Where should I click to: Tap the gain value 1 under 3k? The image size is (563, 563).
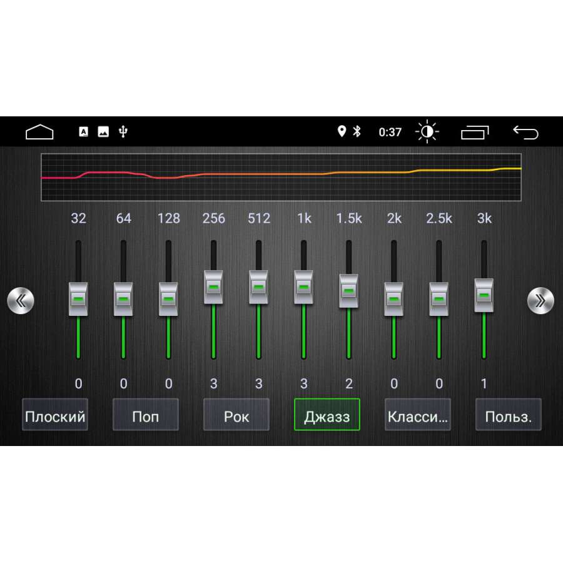(484, 384)
